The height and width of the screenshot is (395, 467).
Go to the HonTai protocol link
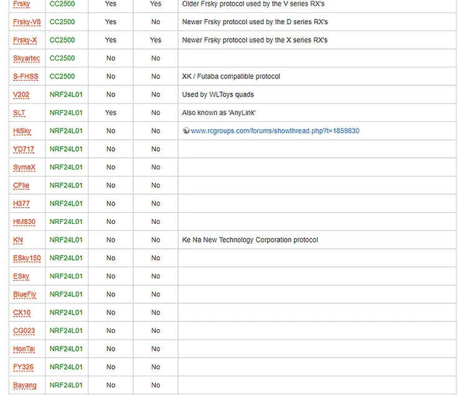(24, 349)
